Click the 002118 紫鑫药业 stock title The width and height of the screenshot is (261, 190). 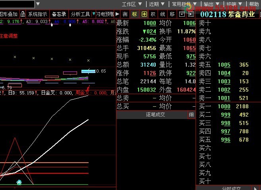point(227,14)
